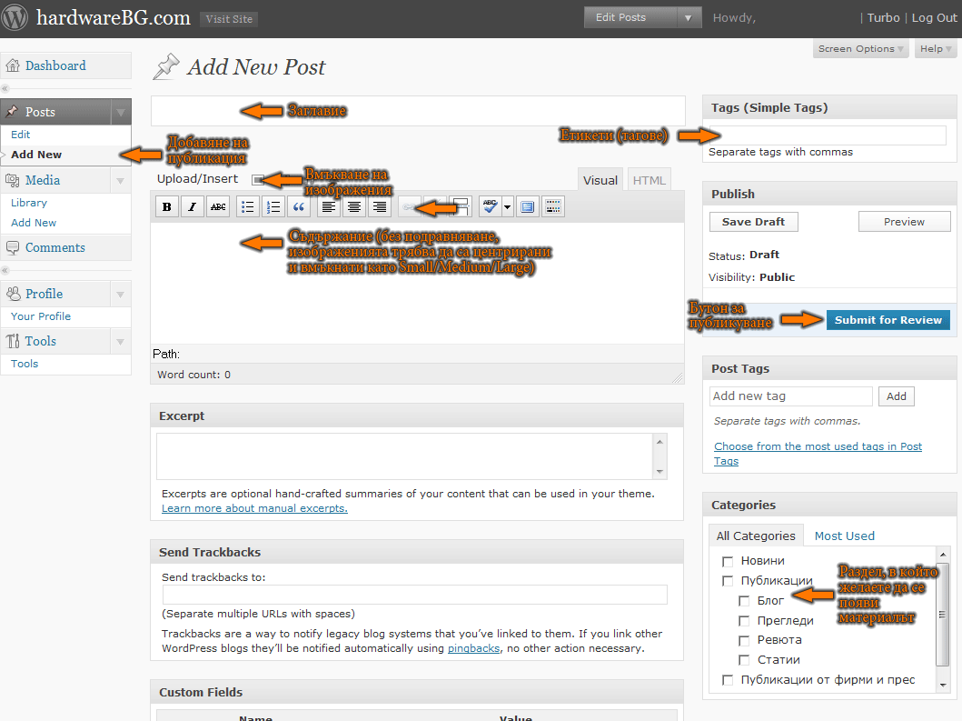Click the Insert More tag icon
The width and height of the screenshot is (962, 721).
tap(461, 207)
